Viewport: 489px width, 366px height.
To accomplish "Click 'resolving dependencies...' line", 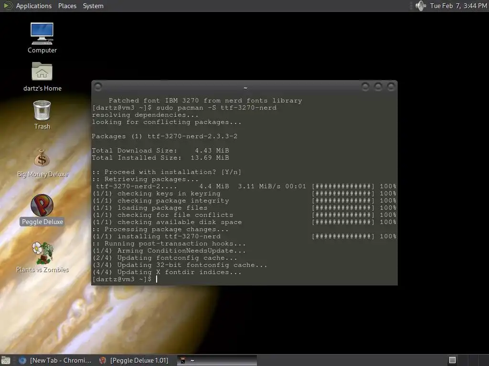I will (x=145, y=115).
